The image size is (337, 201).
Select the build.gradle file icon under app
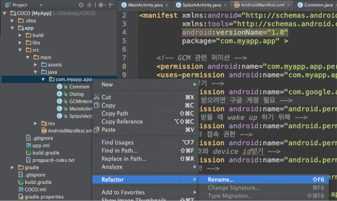pos(28,153)
